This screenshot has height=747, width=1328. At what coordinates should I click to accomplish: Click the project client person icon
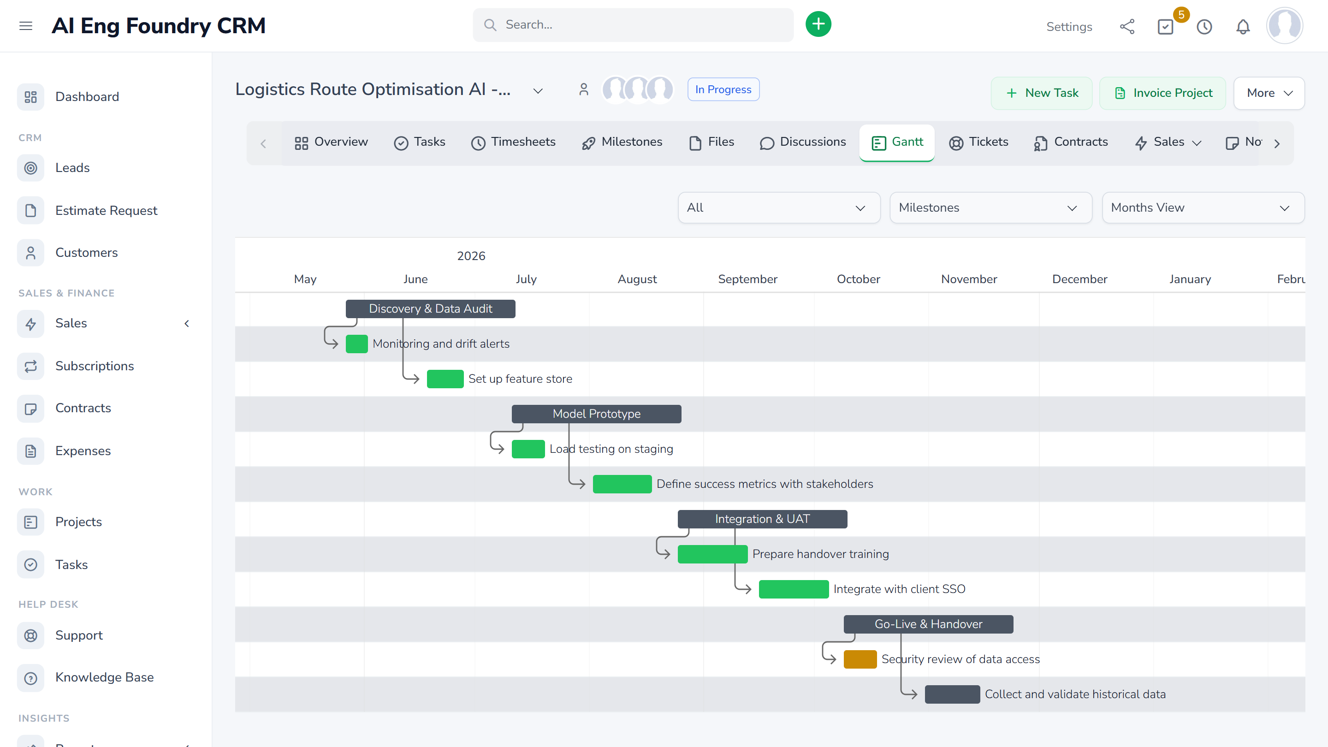(584, 90)
